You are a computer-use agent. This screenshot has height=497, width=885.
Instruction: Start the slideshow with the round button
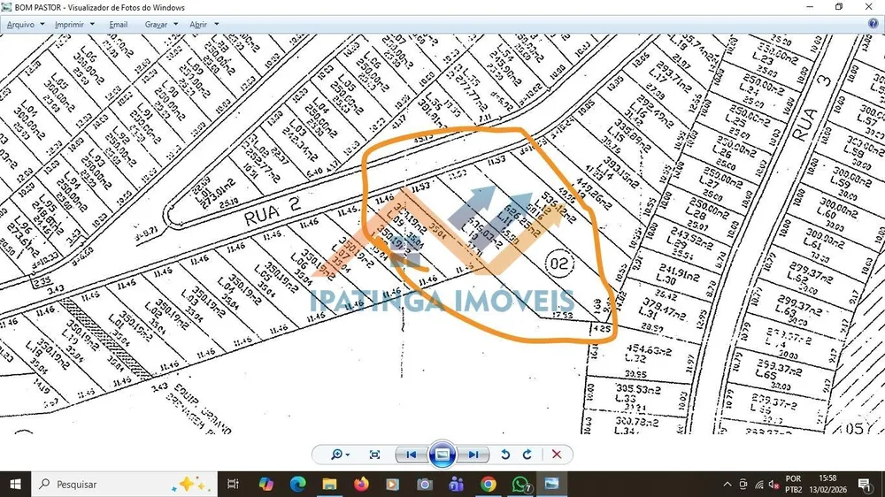442,455
